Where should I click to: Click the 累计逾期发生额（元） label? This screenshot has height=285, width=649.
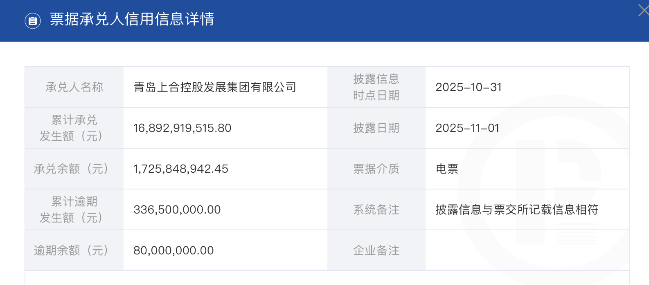tap(74, 209)
